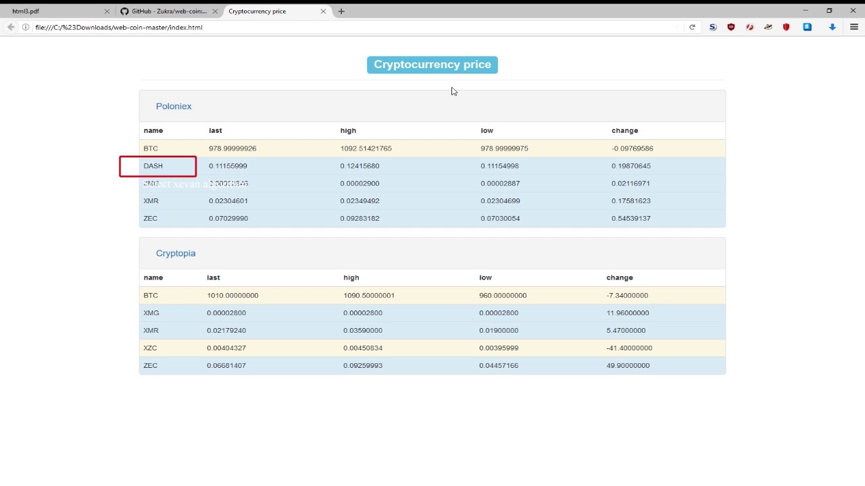Image resolution: width=865 pixels, height=486 pixels.
Task: Open the browser hamburger menu
Action: coord(854,27)
